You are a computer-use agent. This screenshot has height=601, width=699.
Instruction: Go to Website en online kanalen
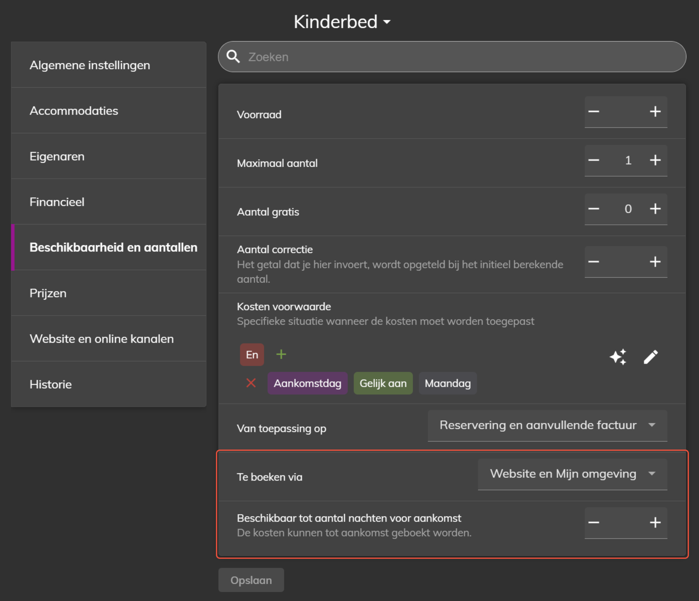pyautogui.click(x=101, y=339)
